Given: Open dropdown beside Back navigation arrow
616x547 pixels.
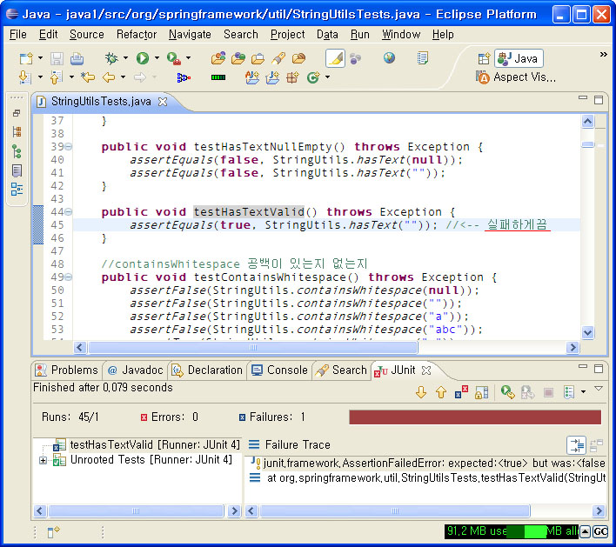Looking at the screenshot, I should pyautogui.click(x=123, y=77).
